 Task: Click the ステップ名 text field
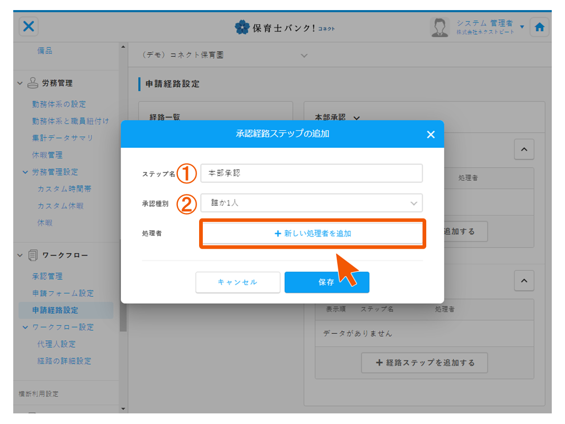[x=311, y=173]
